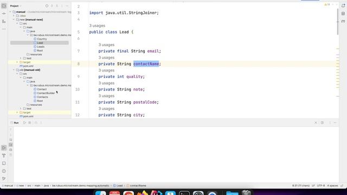Expand the .idea folder
This screenshot has height=195, width=347.
point(14,16)
